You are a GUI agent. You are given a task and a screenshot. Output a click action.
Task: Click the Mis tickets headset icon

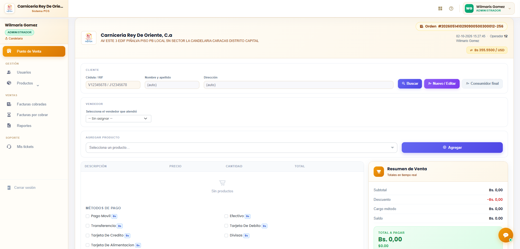click(x=9, y=147)
